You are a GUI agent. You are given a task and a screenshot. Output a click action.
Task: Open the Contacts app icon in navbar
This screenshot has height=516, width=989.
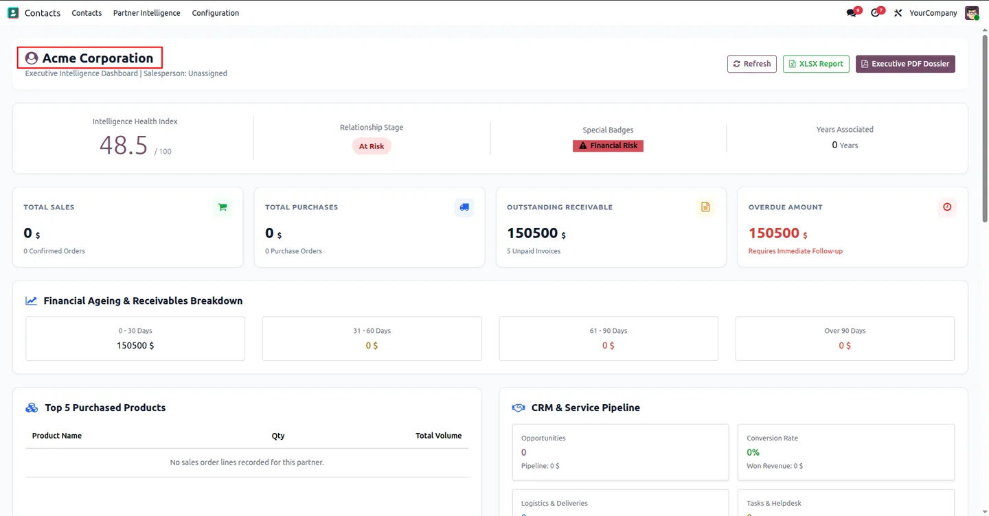pos(13,12)
